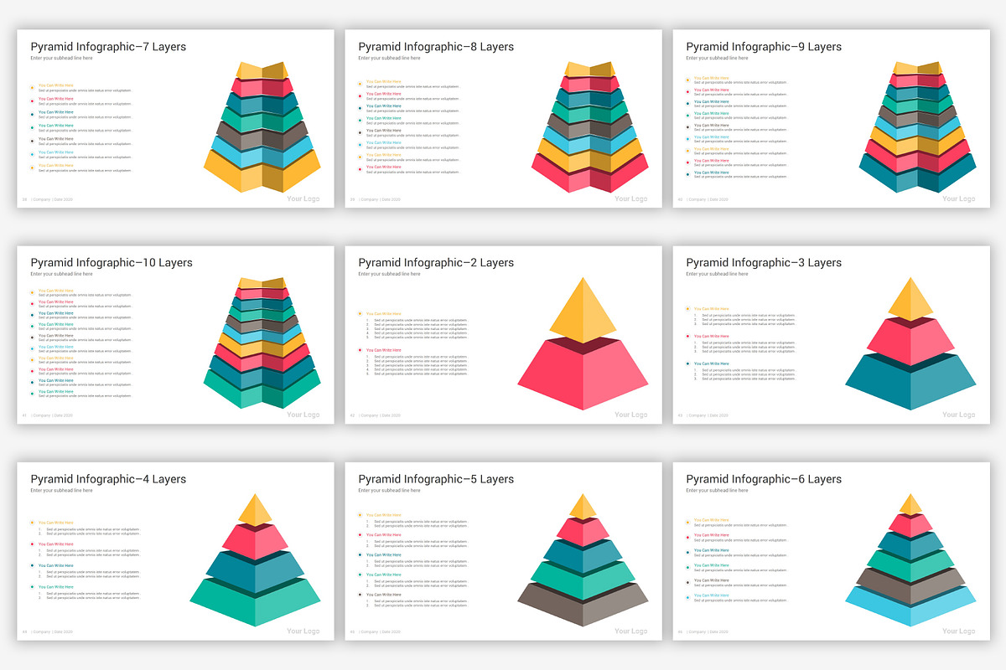This screenshot has width=1006, height=670.
Task: Click "Your Logo" on the 9 Layers slide
Action: [x=958, y=199]
